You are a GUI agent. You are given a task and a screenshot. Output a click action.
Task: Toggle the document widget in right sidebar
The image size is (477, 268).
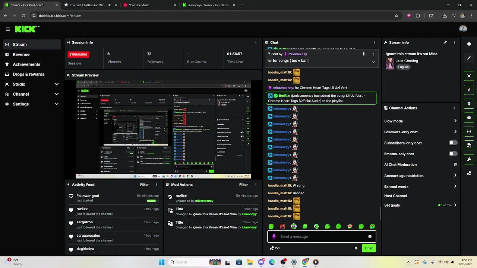(x=469, y=104)
